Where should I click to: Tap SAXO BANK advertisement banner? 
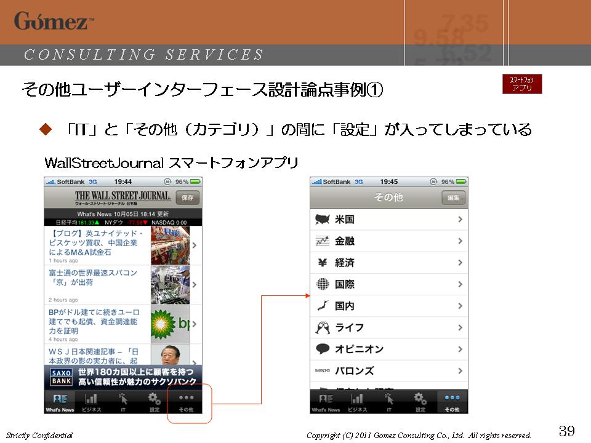tap(123, 377)
